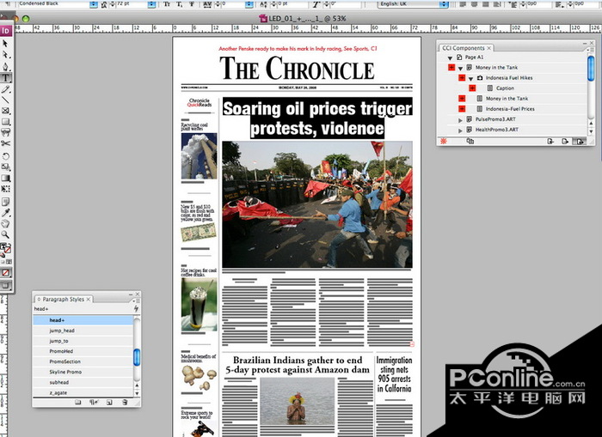Expand the HealthPromo3.ART node
This screenshot has width=602, height=437.
[x=460, y=130]
